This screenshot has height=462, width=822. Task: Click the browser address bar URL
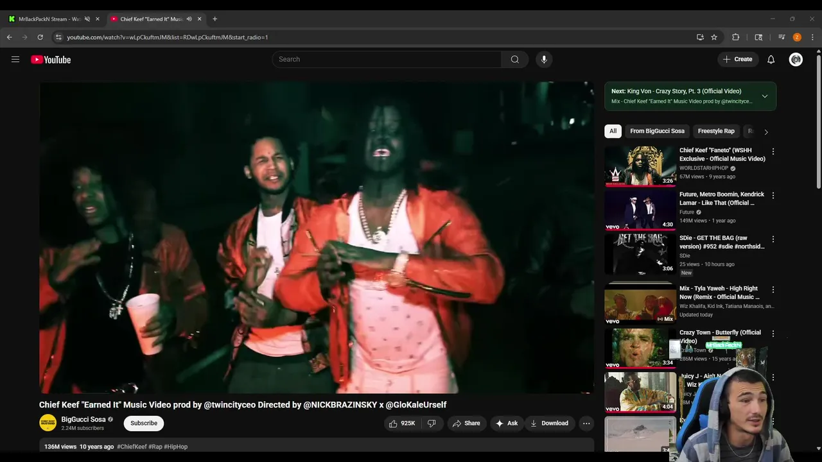(x=167, y=37)
